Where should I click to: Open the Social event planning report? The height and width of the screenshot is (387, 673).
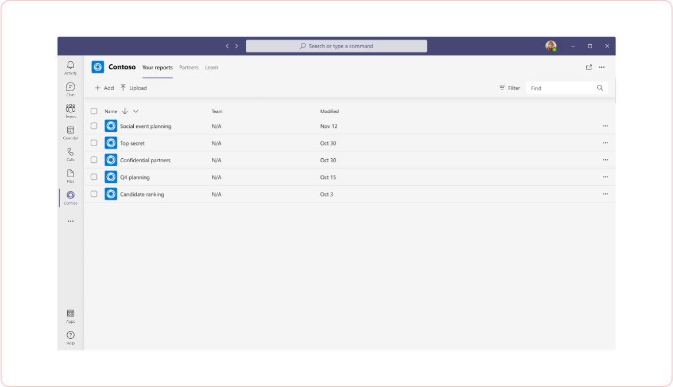pyautogui.click(x=145, y=126)
